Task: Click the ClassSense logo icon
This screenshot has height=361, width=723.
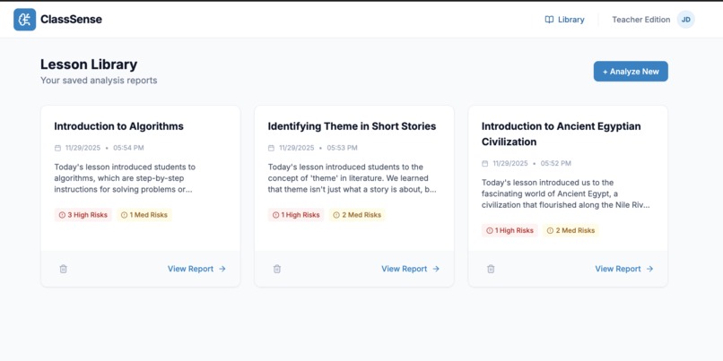Action: pos(24,20)
